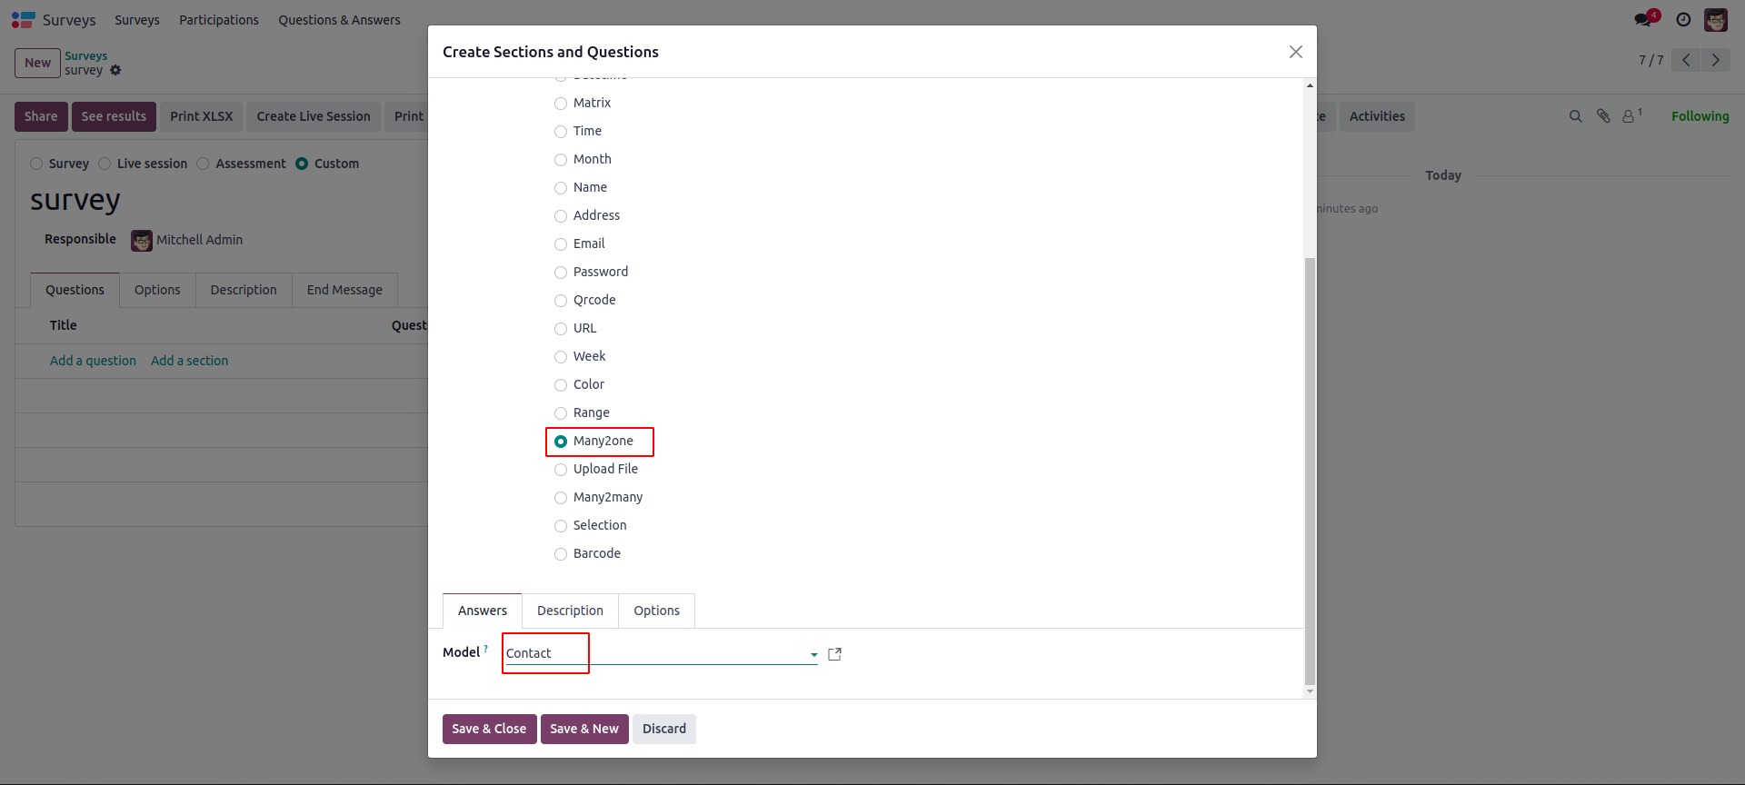Click the Discard button
Image resolution: width=1745 pixels, height=785 pixels.
pyautogui.click(x=664, y=729)
